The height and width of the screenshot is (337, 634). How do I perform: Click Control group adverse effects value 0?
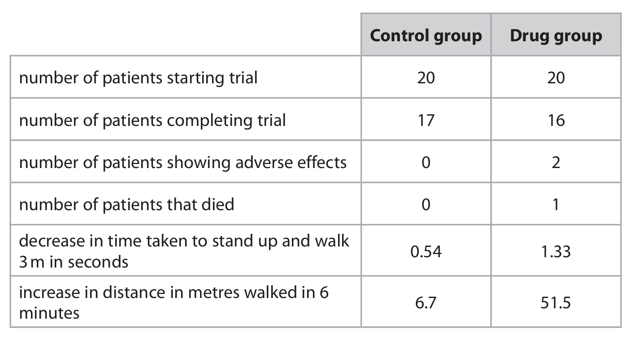click(x=426, y=162)
